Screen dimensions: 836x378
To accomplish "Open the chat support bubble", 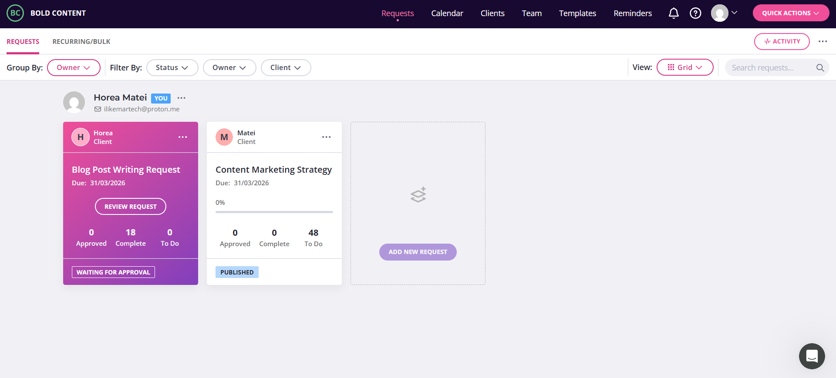I will coord(812,356).
